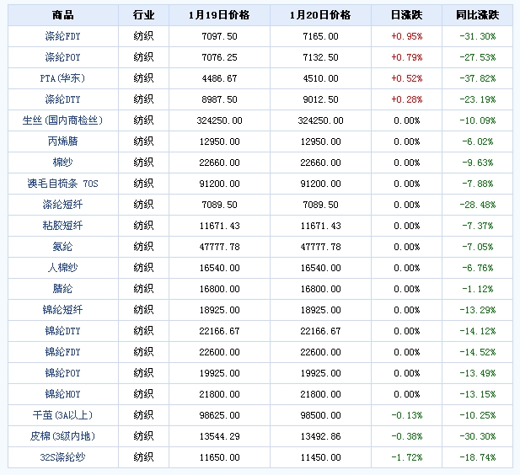Click the 腈纶 commodity link
The height and width of the screenshot is (475, 520).
pos(62,289)
